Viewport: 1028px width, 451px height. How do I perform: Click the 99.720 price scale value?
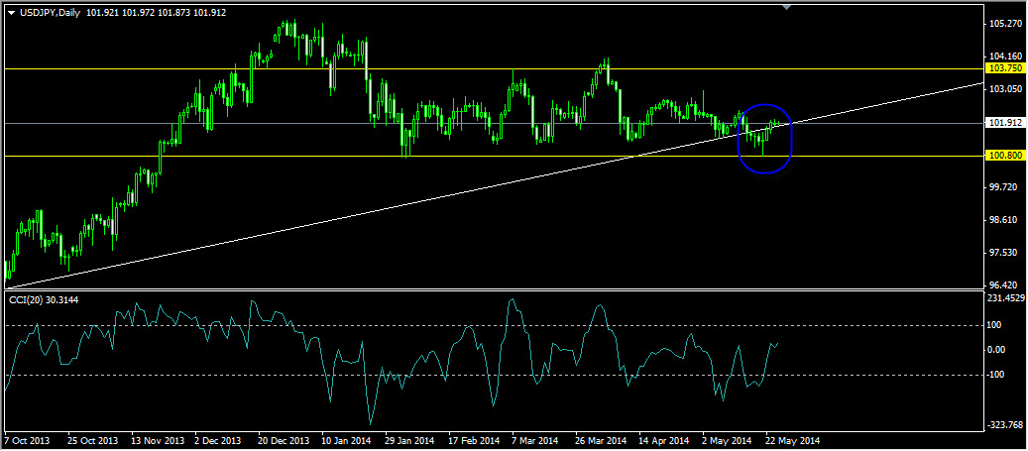(x=1004, y=187)
